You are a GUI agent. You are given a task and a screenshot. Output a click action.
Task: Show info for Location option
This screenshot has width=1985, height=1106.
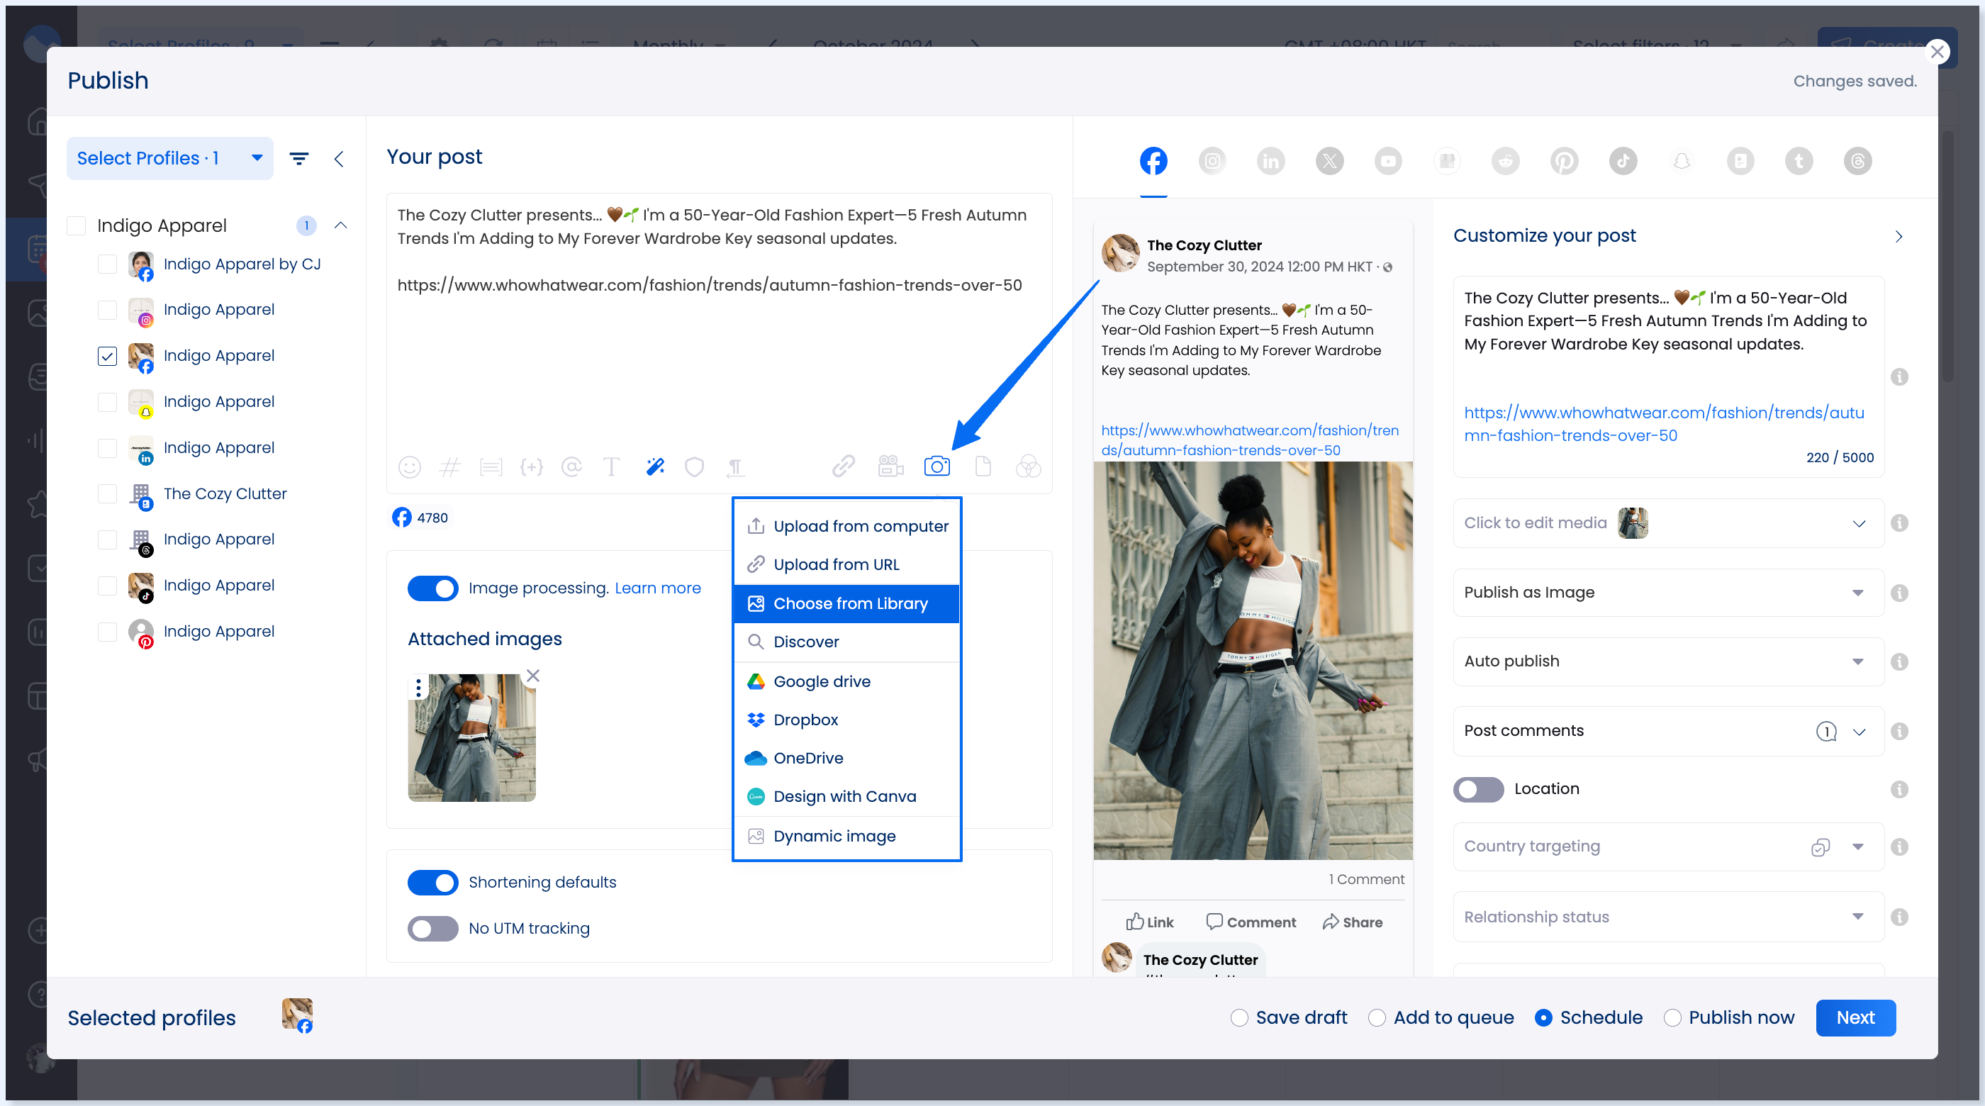[1899, 788]
